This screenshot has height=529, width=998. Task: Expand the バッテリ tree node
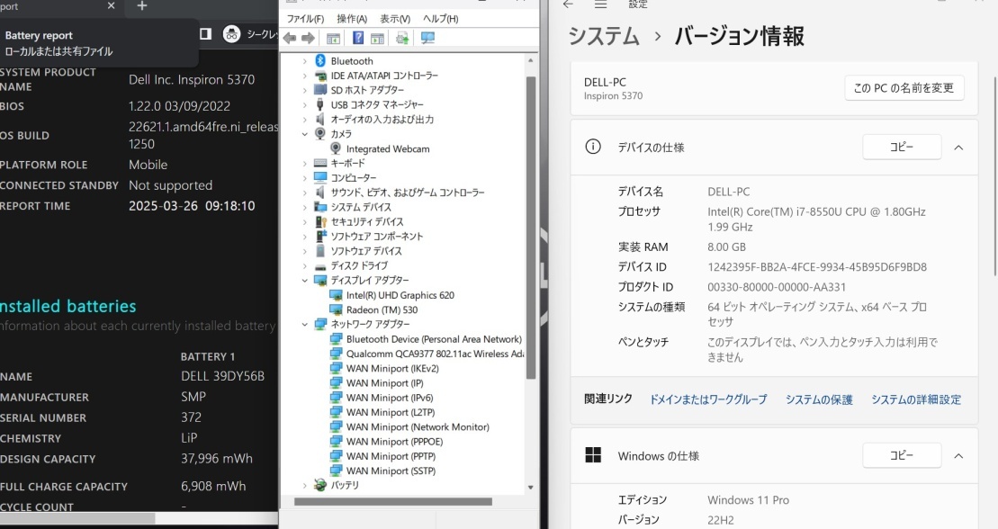(x=304, y=486)
